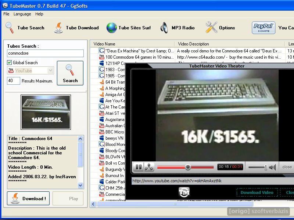Click Download Video in Video Theater
The height and width of the screenshot is (220, 294).
tap(257, 192)
